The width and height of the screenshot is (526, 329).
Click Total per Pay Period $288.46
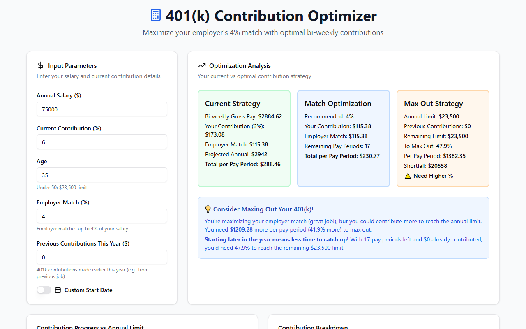(244, 164)
